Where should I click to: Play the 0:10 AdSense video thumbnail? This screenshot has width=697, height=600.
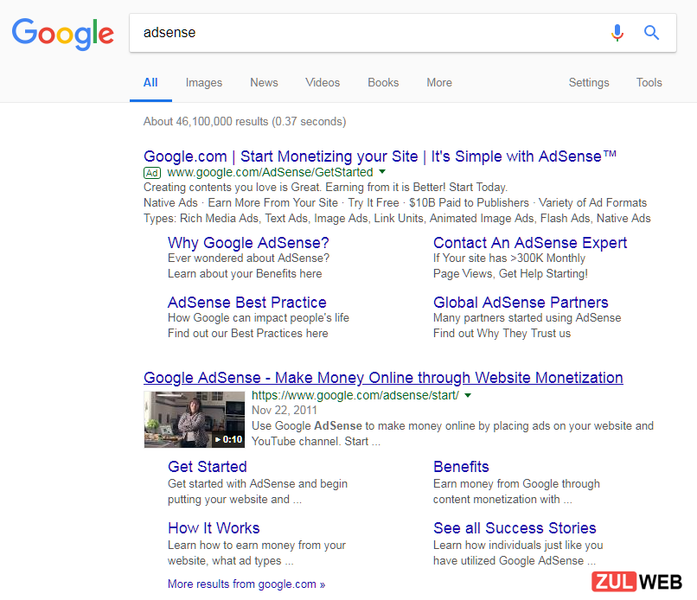point(195,419)
